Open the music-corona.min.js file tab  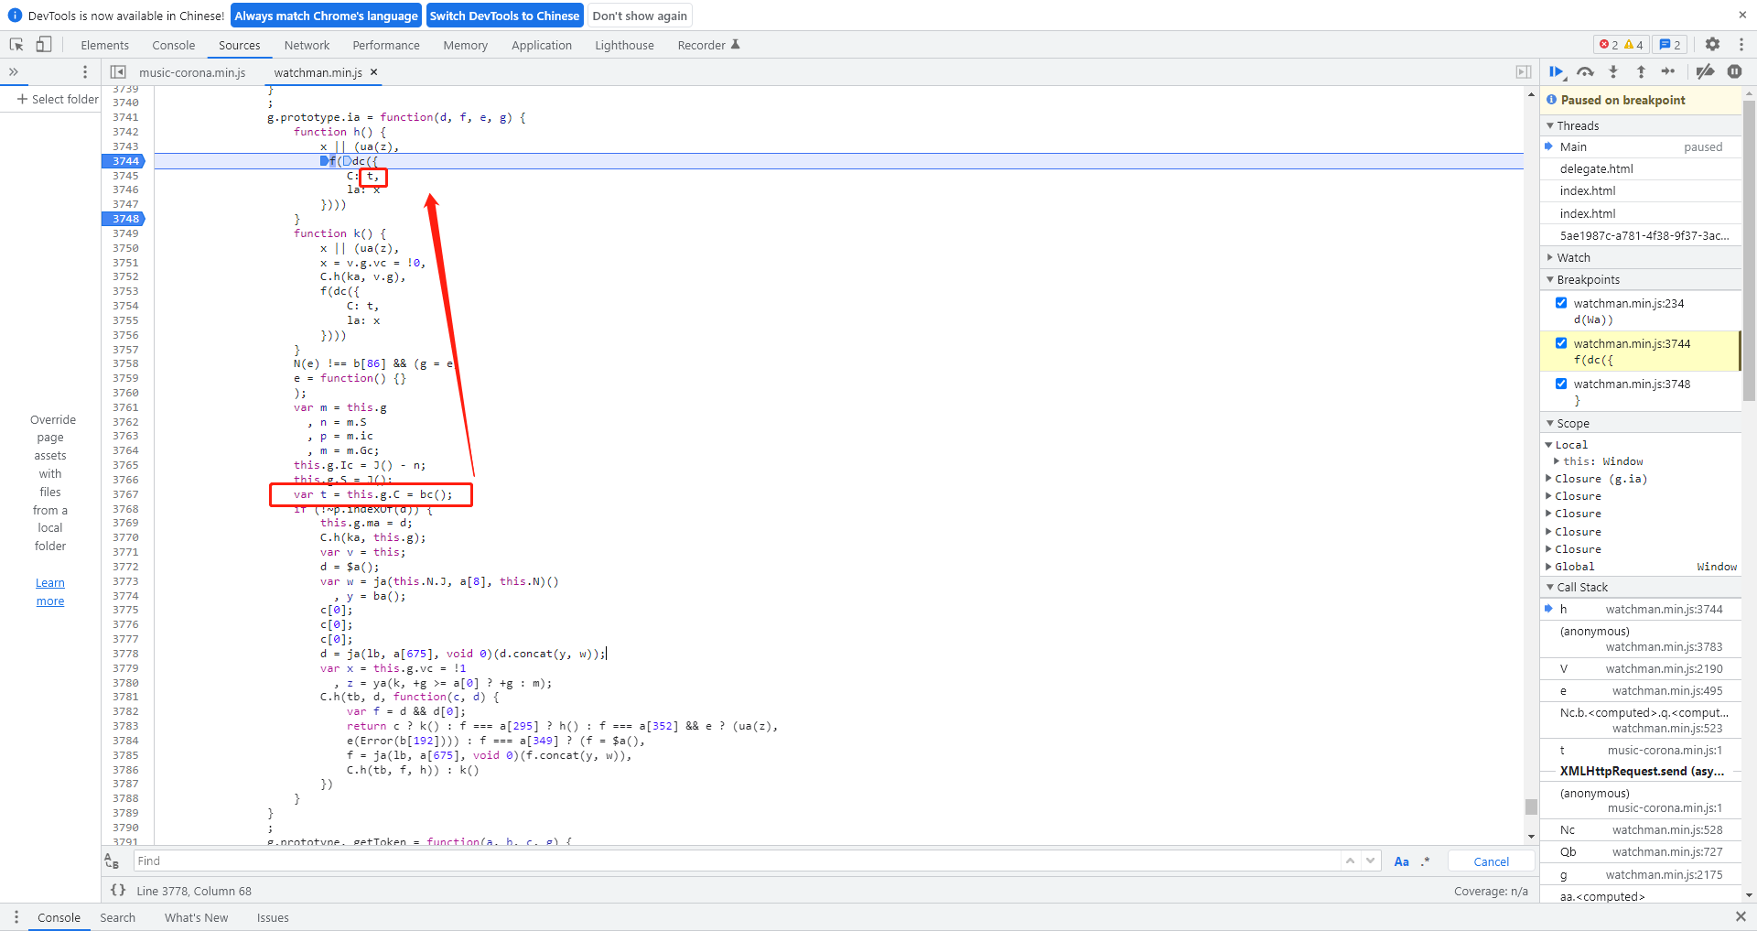(x=192, y=72)
